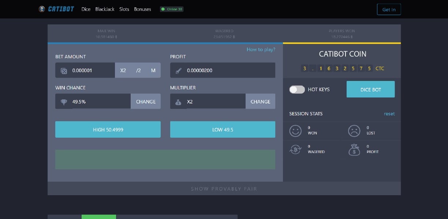Viewport: 448px width, 219px height.
Task: Click the Online 30 status badge
Action: [172, 9]
